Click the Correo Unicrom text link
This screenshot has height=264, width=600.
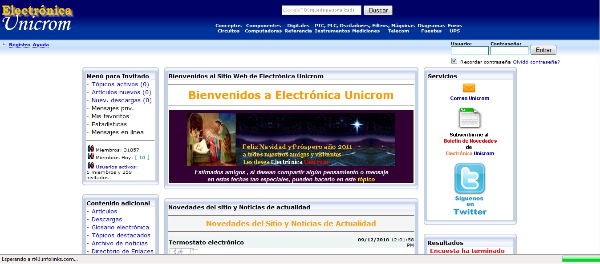click(x=470, y=99)
